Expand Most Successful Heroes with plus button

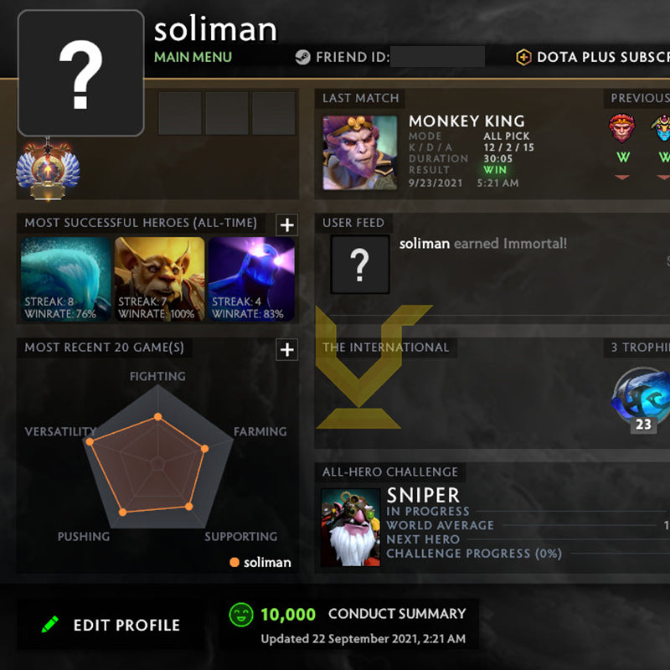click(x=286, y=224)
